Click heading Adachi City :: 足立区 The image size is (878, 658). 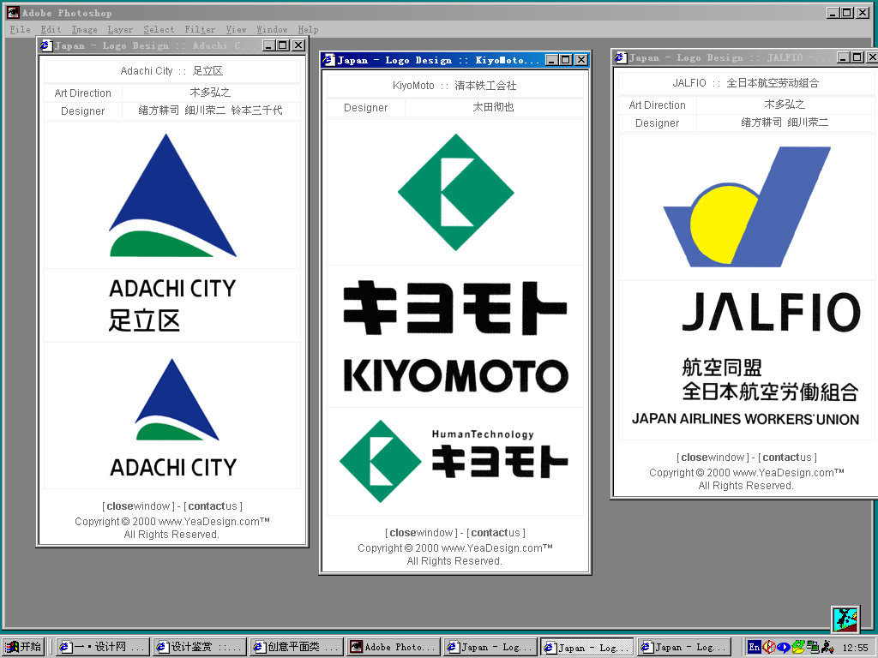tap(171, 70)
